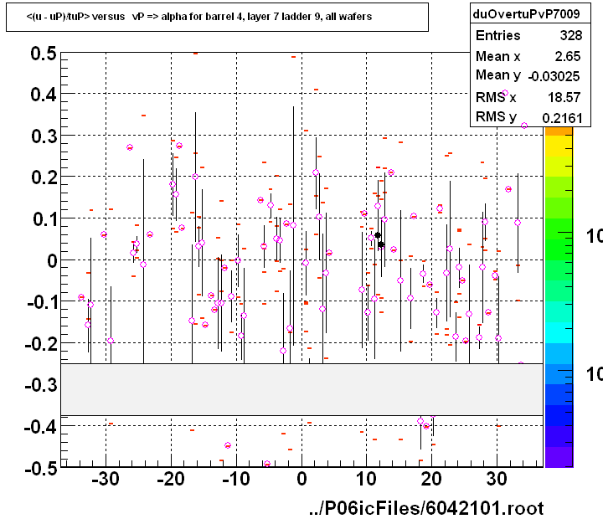Click y-axis label 0.3

(x=44, y=136)
